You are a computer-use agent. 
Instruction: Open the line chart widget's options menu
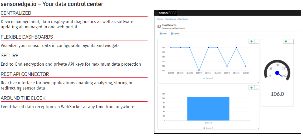coord(257,41)
